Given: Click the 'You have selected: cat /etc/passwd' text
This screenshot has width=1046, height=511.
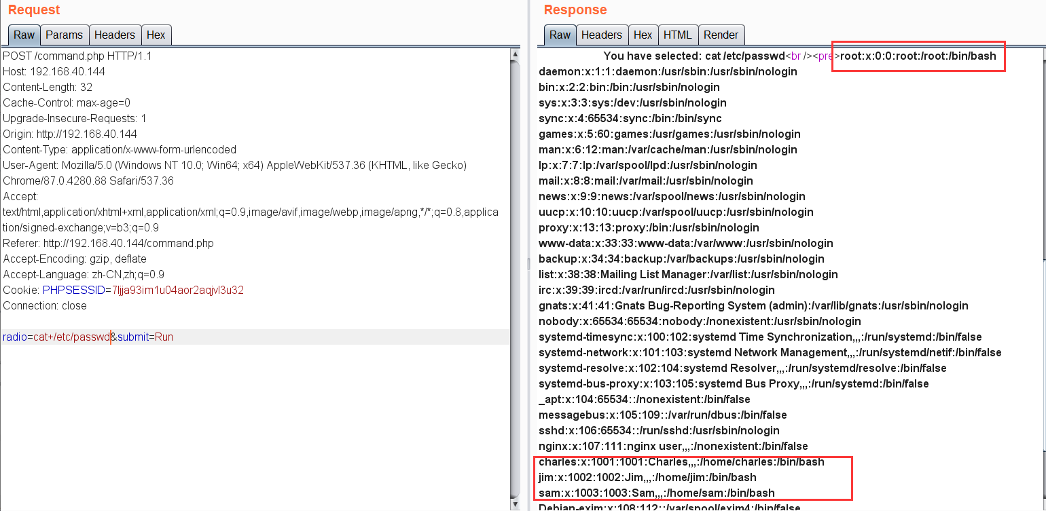Looking at the screenshot, I should (694, 56).
